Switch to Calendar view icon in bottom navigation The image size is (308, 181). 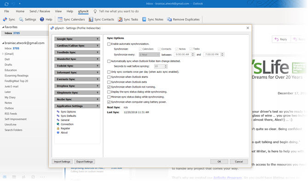(x=14, y=177)
